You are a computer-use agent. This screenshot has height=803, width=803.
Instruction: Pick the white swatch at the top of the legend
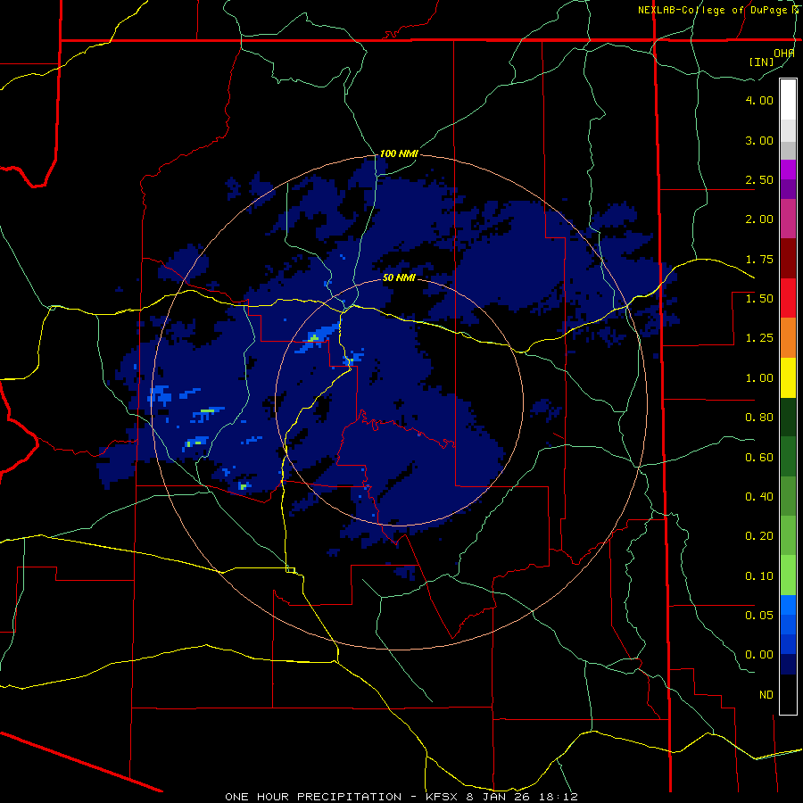coord(788,100)
